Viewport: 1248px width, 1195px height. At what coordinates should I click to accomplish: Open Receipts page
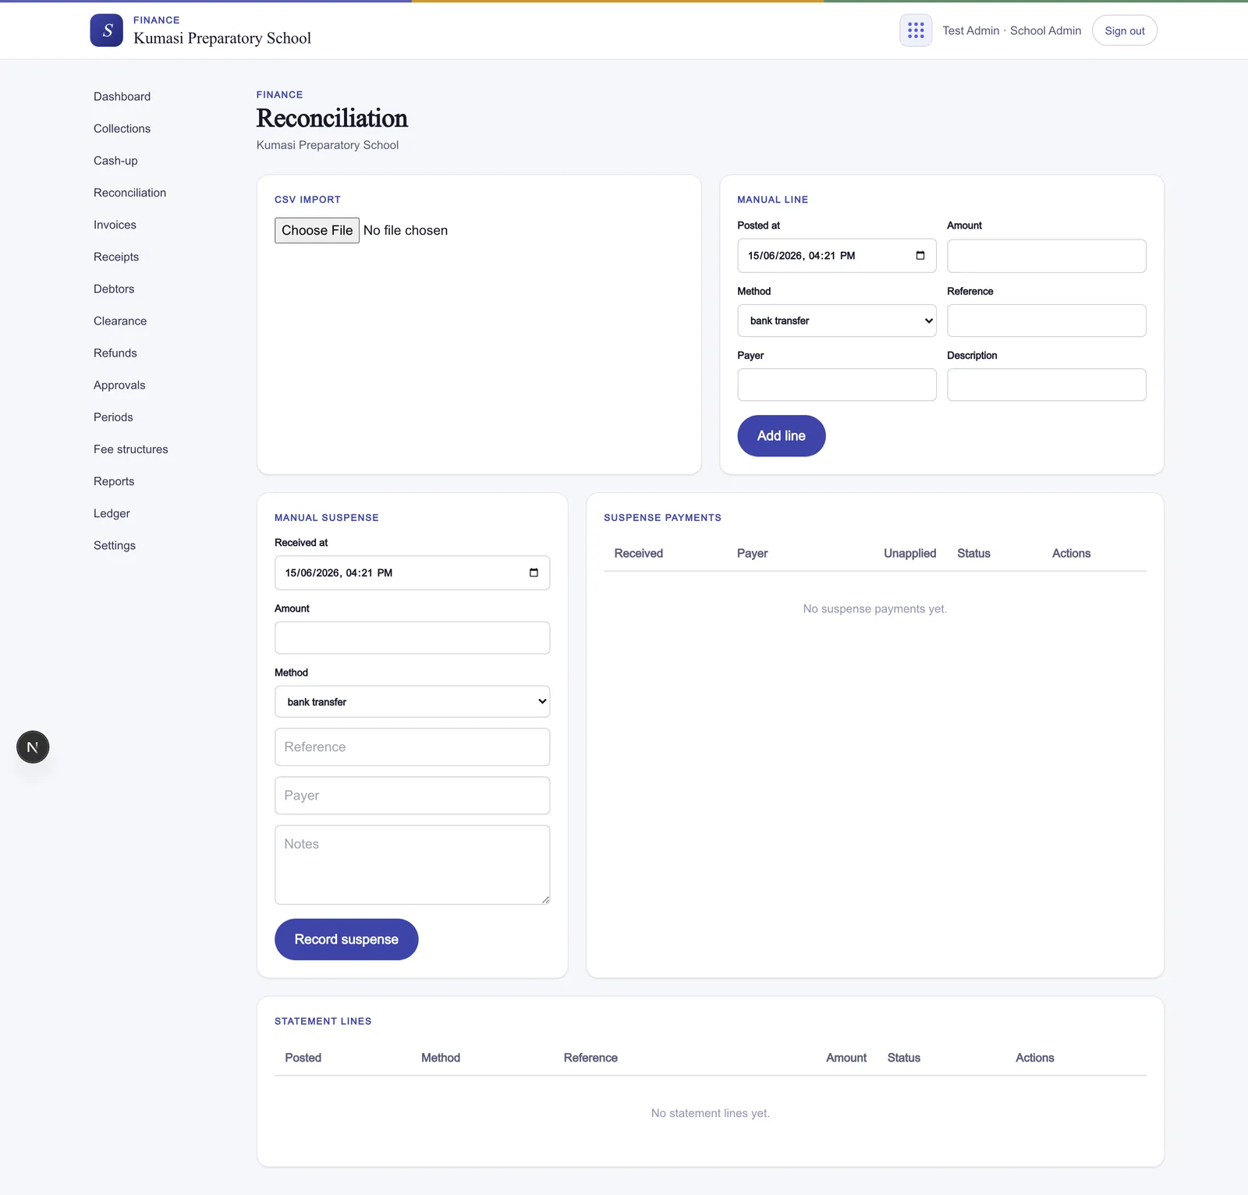pyautogui.click(x=116, y=257)
